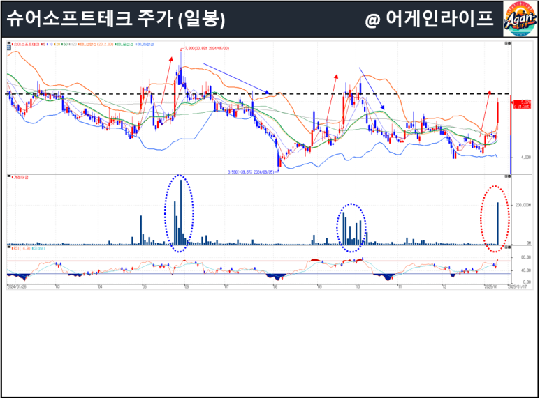Viewport: 540px width, 398px height.
Task: Click the 0M volume axis label
Action: pyautogui.click(x=529, y=243)
